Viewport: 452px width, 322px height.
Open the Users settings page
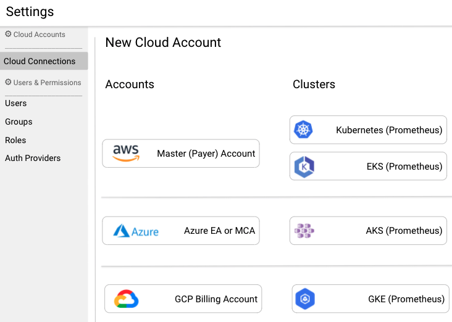click(x=16, y=103)
